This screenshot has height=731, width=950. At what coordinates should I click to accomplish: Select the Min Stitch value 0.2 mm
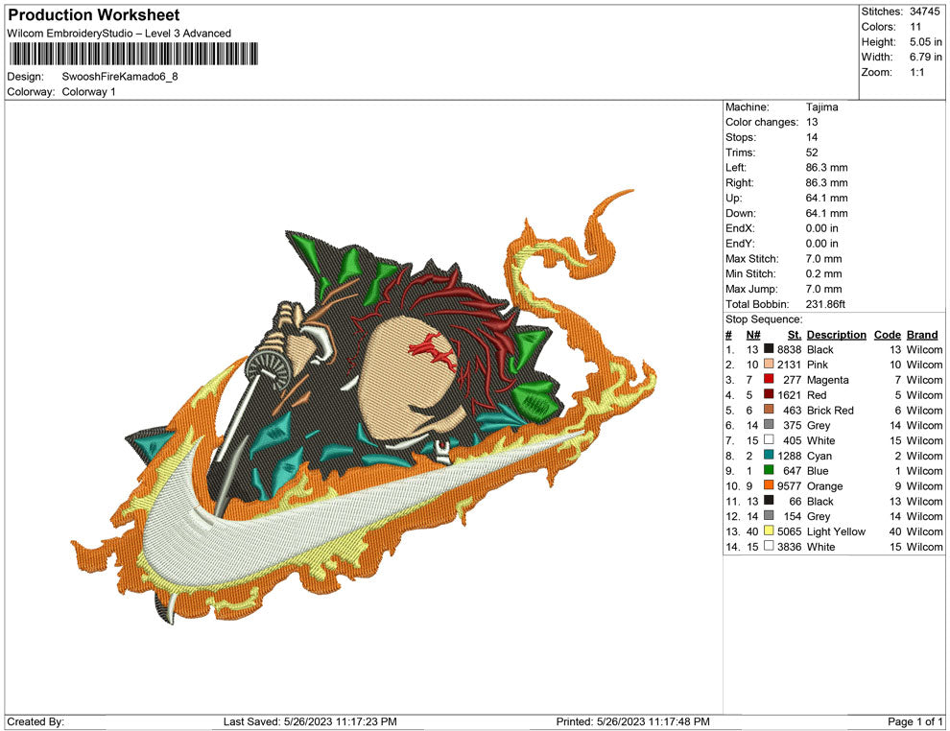point(824,273)
